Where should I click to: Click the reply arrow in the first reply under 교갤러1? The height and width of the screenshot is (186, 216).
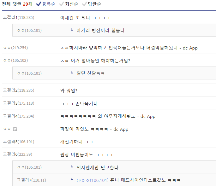pyautogui.click(x=72, y=30)
